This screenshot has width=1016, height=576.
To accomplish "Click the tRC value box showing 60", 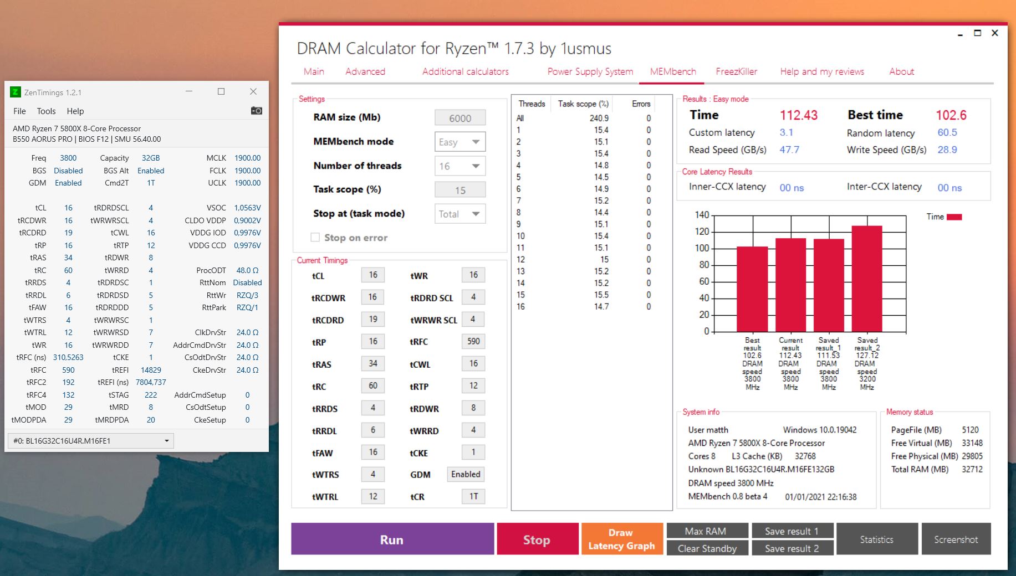I will coord(373,385).
